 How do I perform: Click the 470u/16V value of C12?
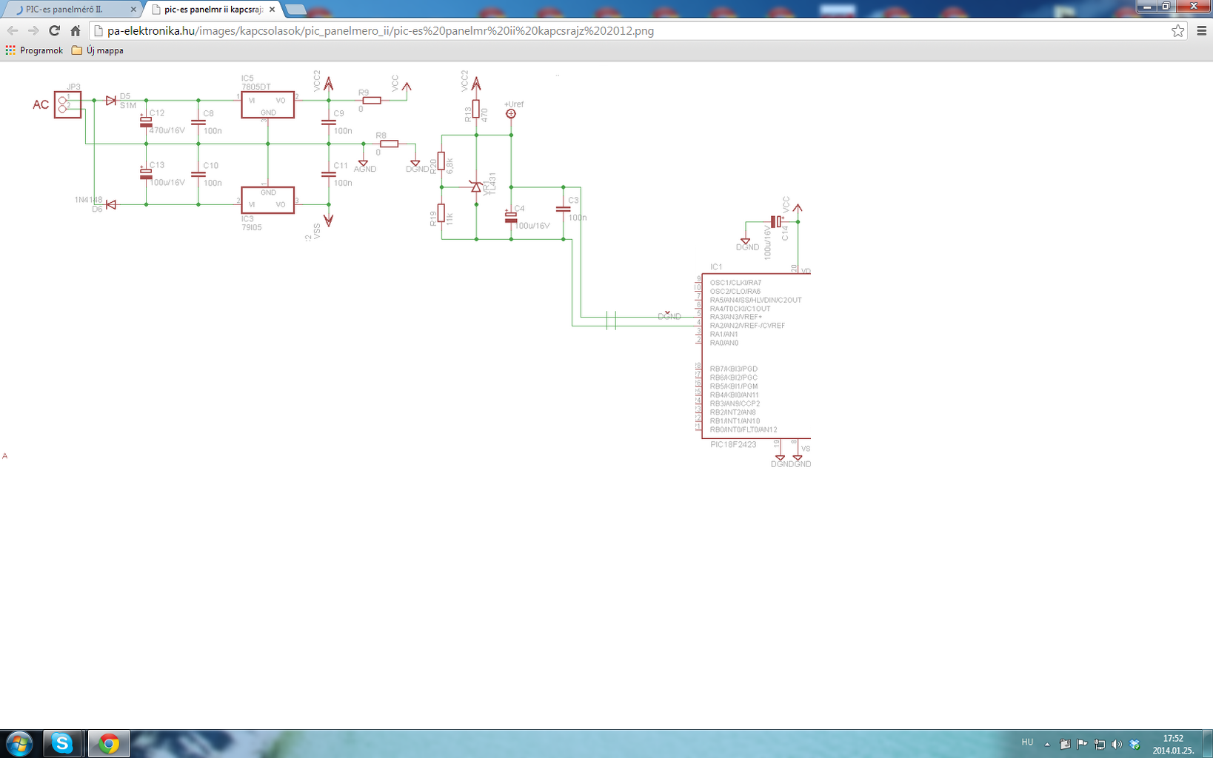coord(167,130)
